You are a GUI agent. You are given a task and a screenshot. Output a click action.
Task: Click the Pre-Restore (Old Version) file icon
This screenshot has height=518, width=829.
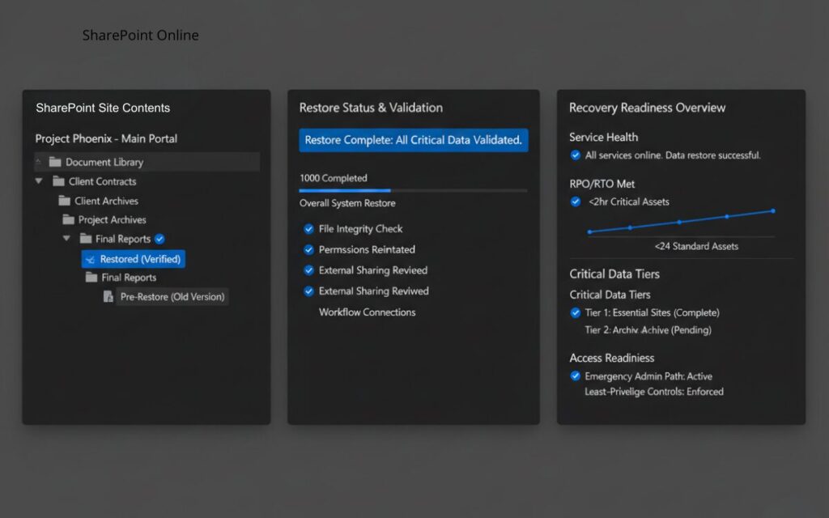[x=108, y=297]
